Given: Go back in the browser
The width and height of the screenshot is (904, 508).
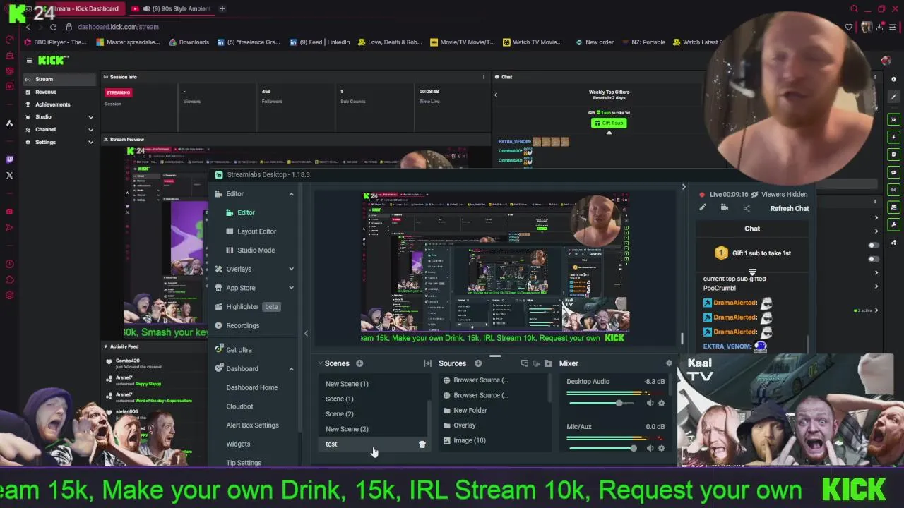Looking at the screenshot, I should click(x=28, y=27).
